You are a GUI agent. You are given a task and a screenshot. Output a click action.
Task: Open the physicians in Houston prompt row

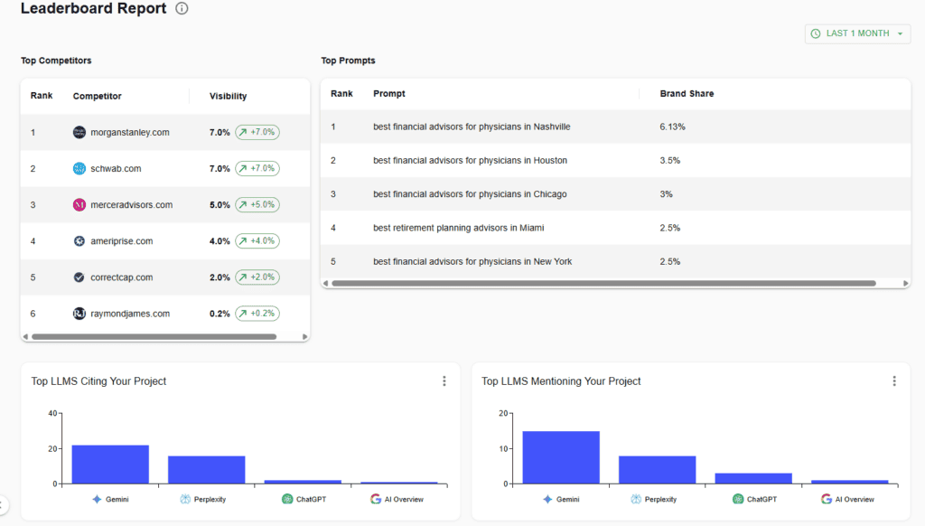pos(615,161)
